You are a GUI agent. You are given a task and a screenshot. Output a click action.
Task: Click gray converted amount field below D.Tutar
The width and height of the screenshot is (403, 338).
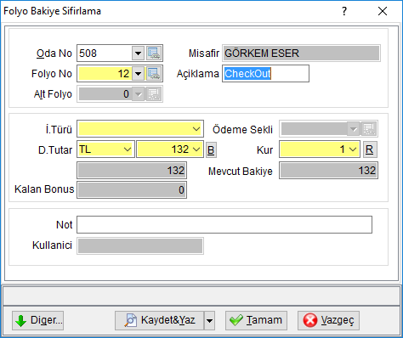click(132, 171)
